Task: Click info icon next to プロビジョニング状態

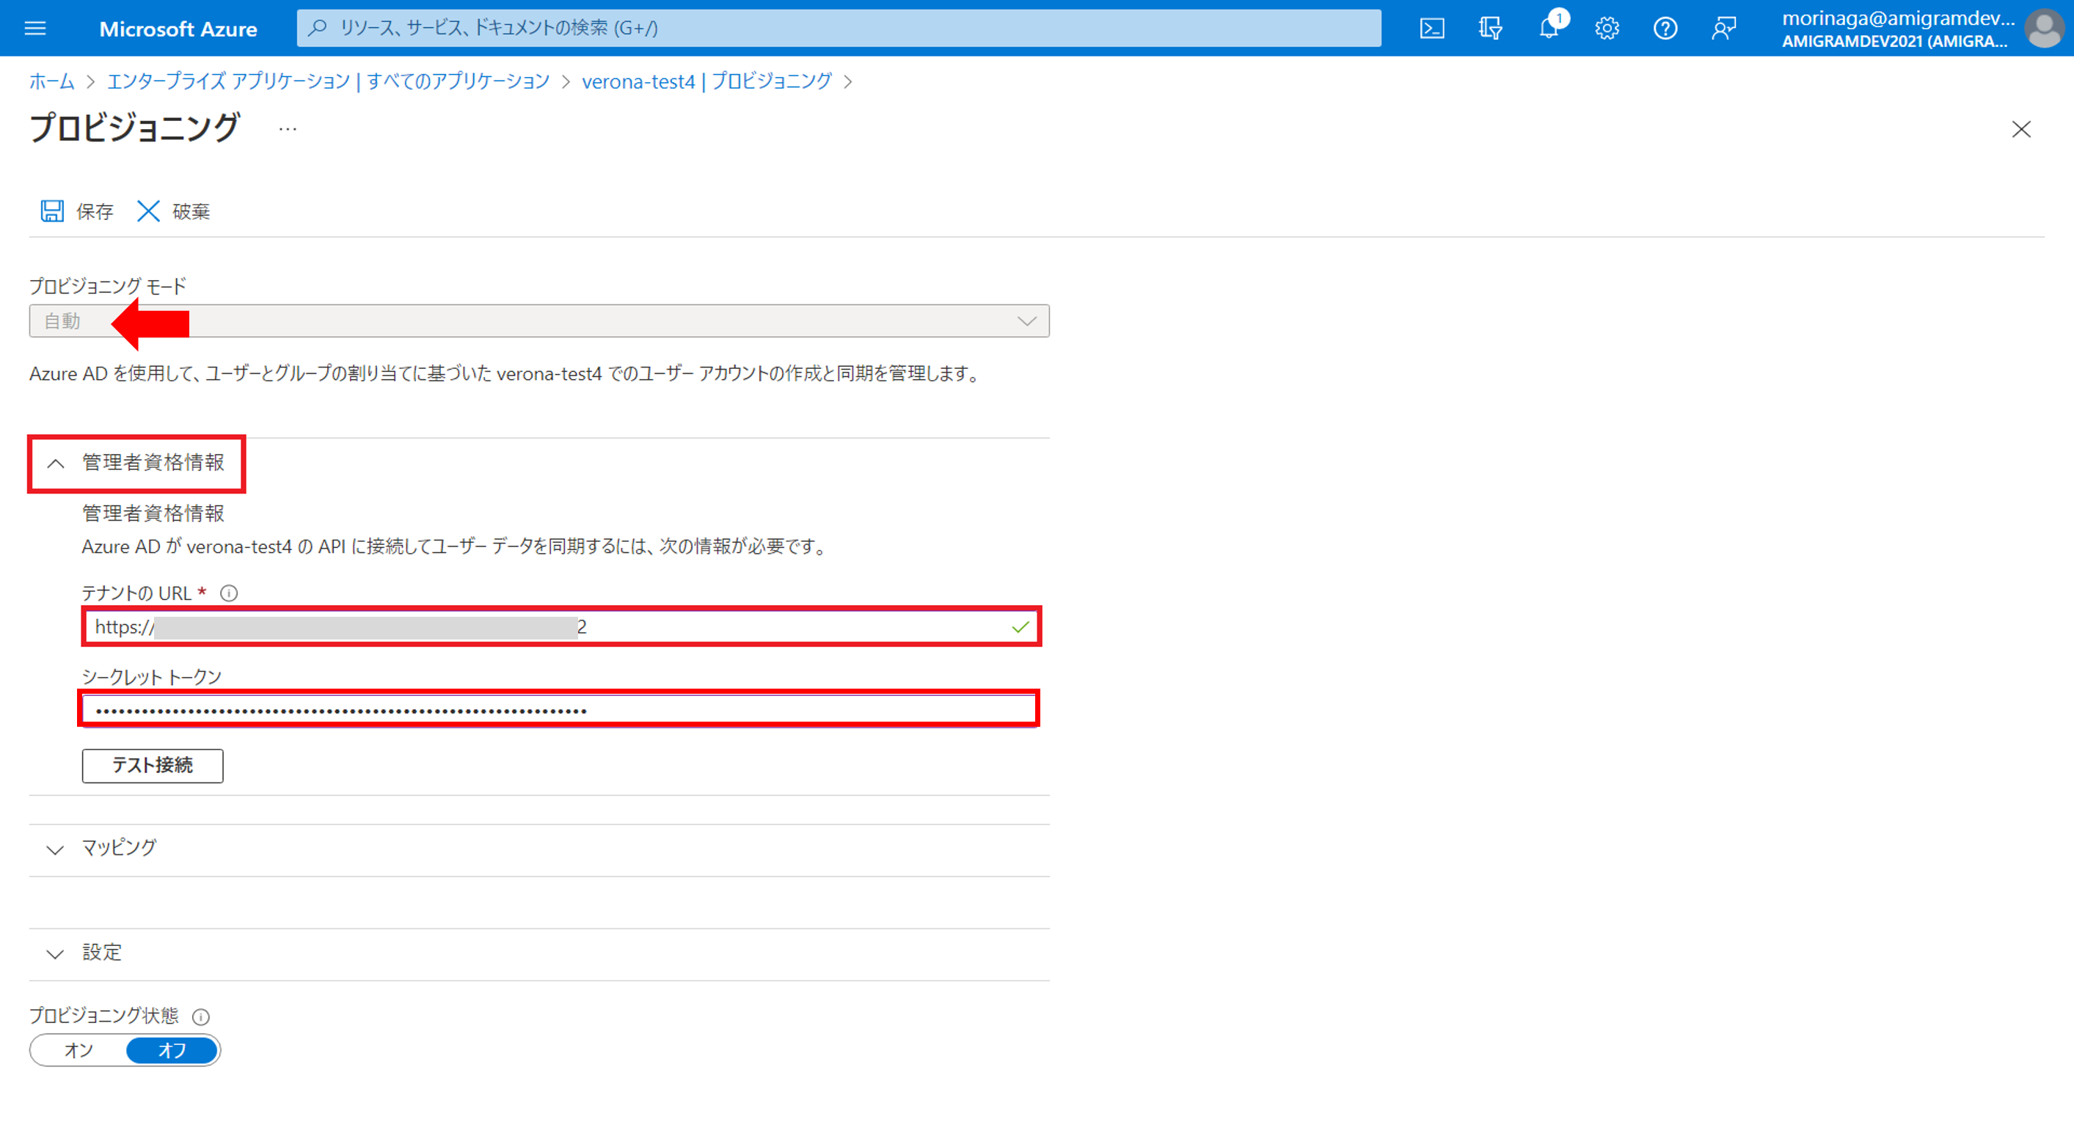Action: tap(201, 1016)
